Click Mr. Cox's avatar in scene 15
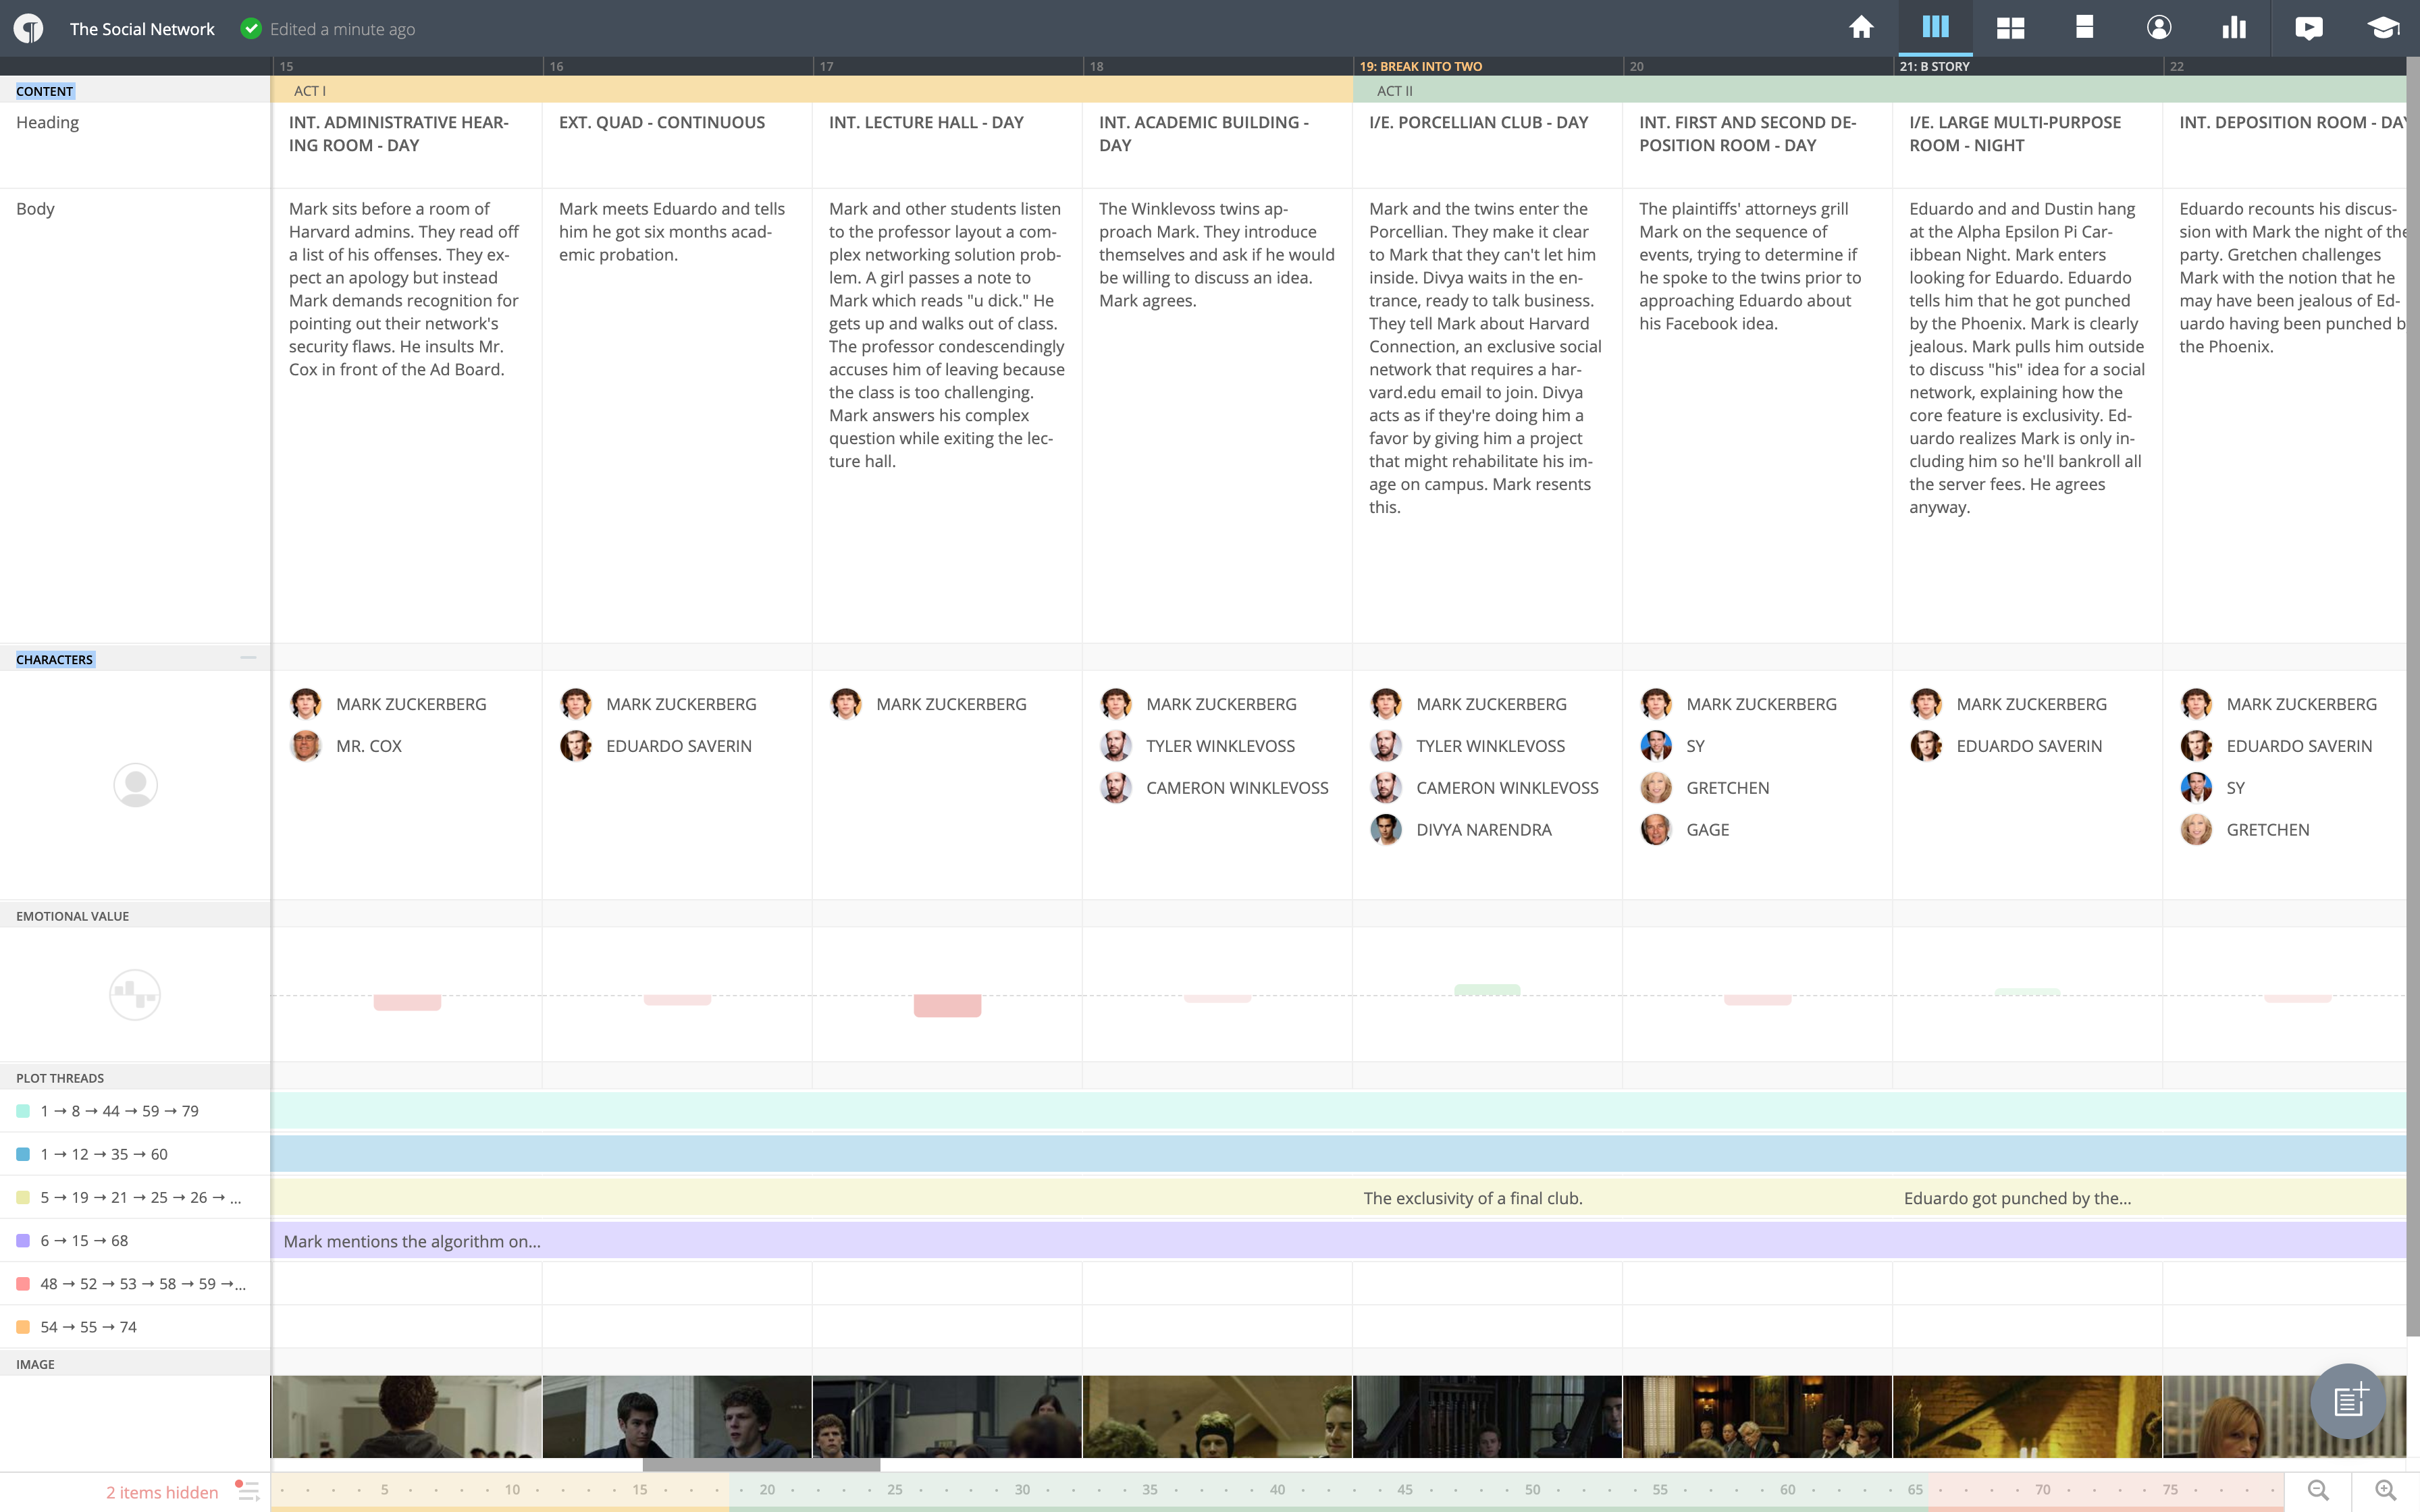 point(306,746)
